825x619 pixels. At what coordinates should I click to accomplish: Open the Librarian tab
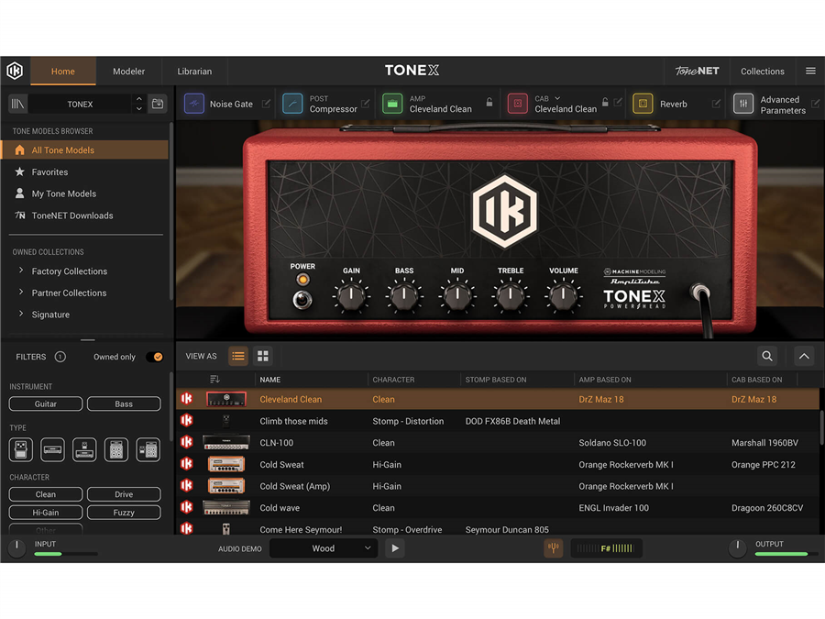click(194, 71)
